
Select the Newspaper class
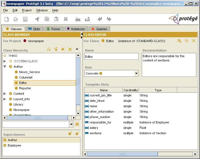click(21, 110)
